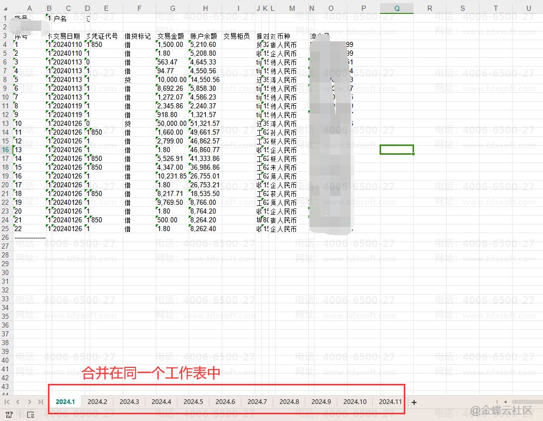The width and height of the screenshot is (543, 421).
Task: Open the 2024.5 sheet tab
Action: coord(193,402)
